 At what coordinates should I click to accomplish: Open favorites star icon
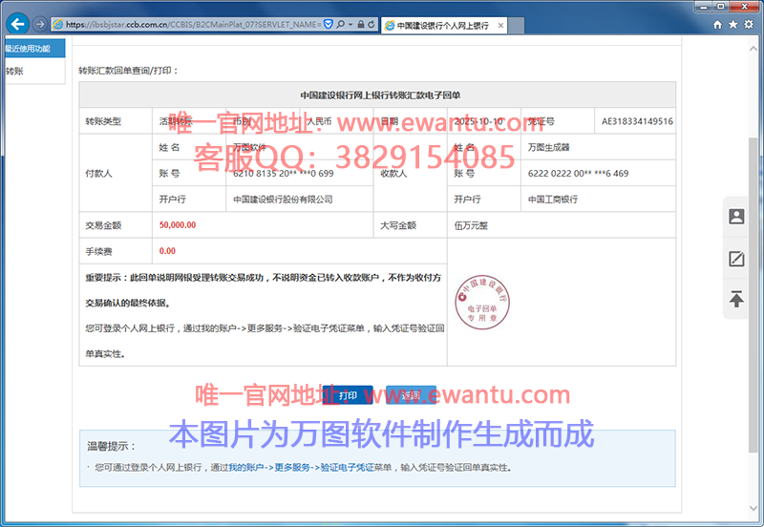click(x=732, y=25)
